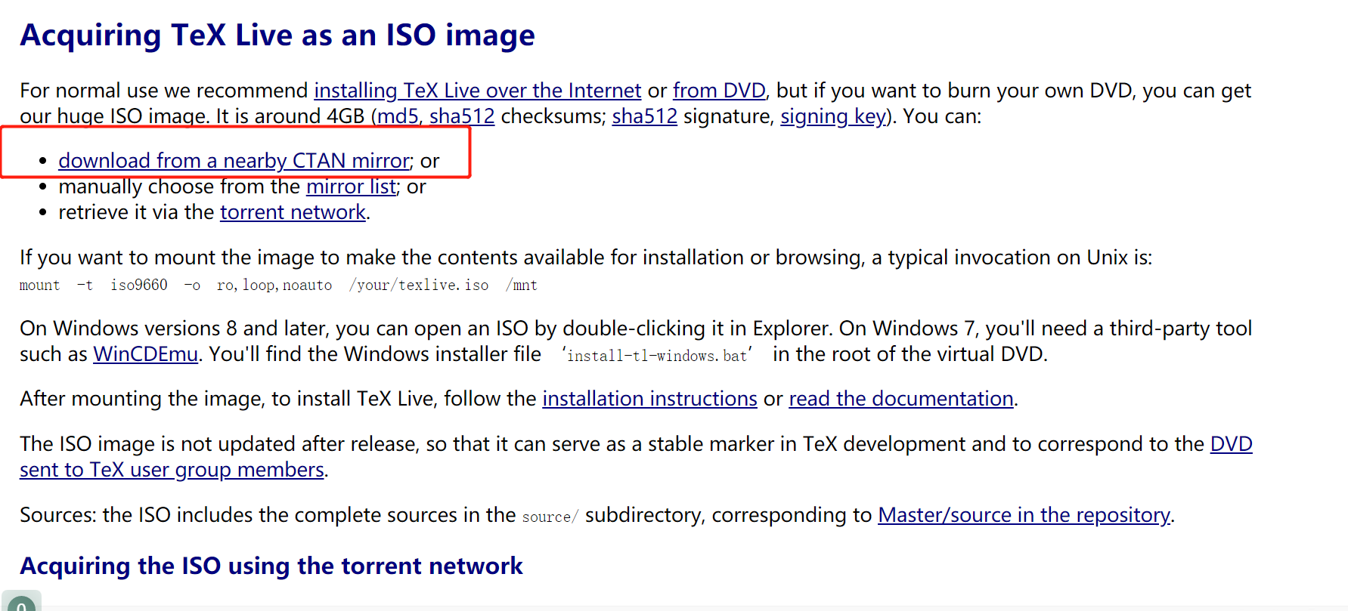
Task: Open the "DVD sent to TeX user group members" link
Action: [172, 470]
